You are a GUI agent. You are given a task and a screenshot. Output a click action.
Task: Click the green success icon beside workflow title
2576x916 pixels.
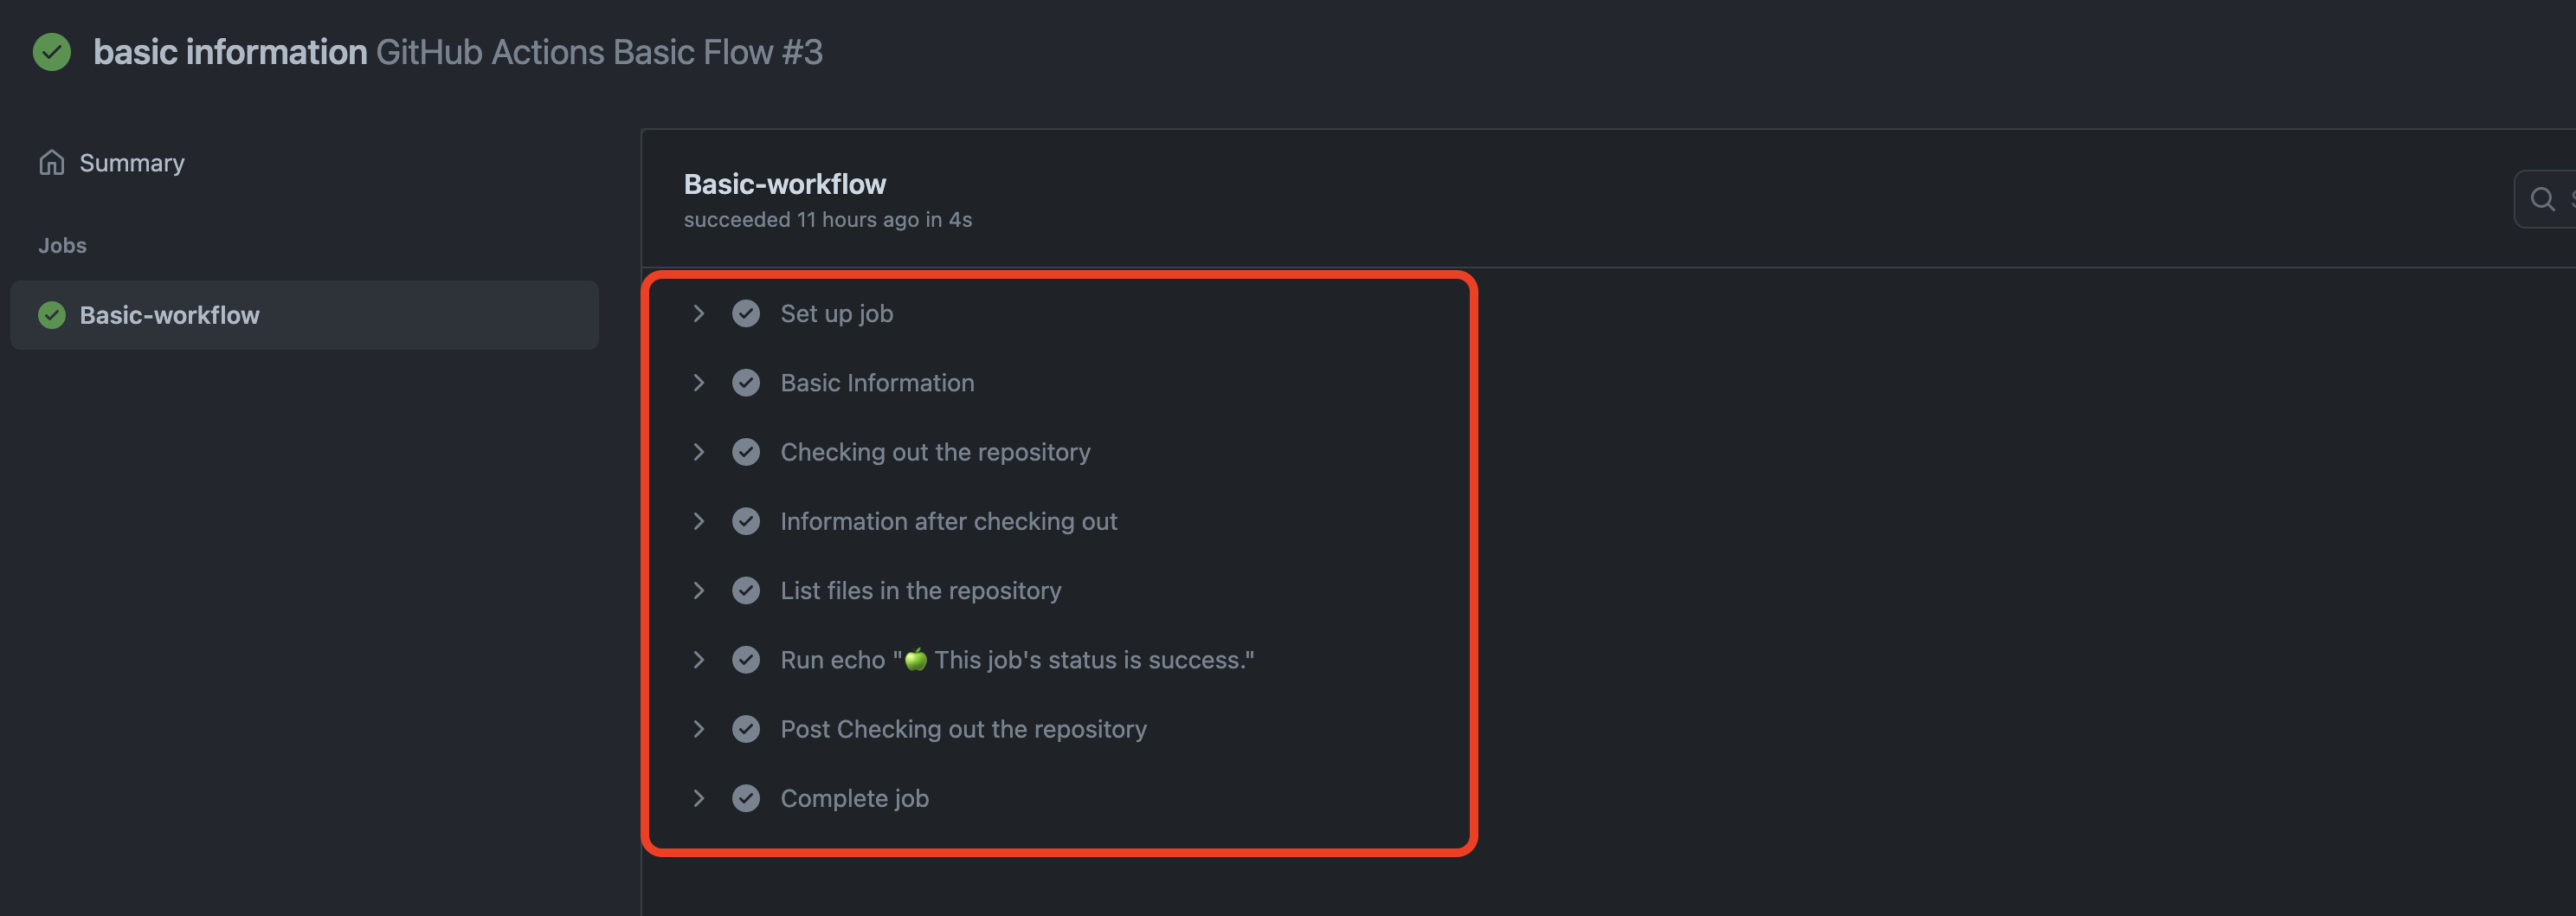(52, 52)
